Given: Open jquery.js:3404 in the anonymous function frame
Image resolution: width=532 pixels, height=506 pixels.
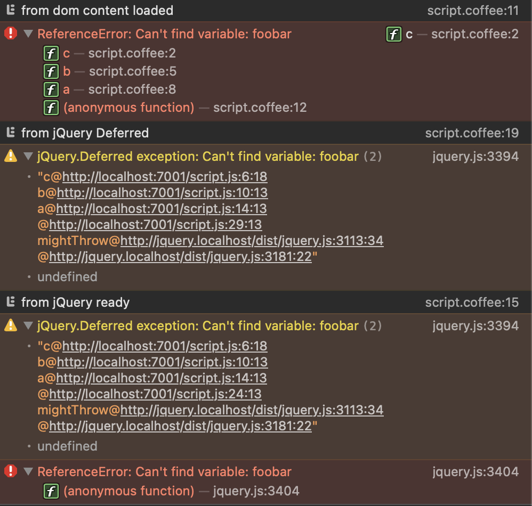Looking at the screenshot, I should coord(256,491).
